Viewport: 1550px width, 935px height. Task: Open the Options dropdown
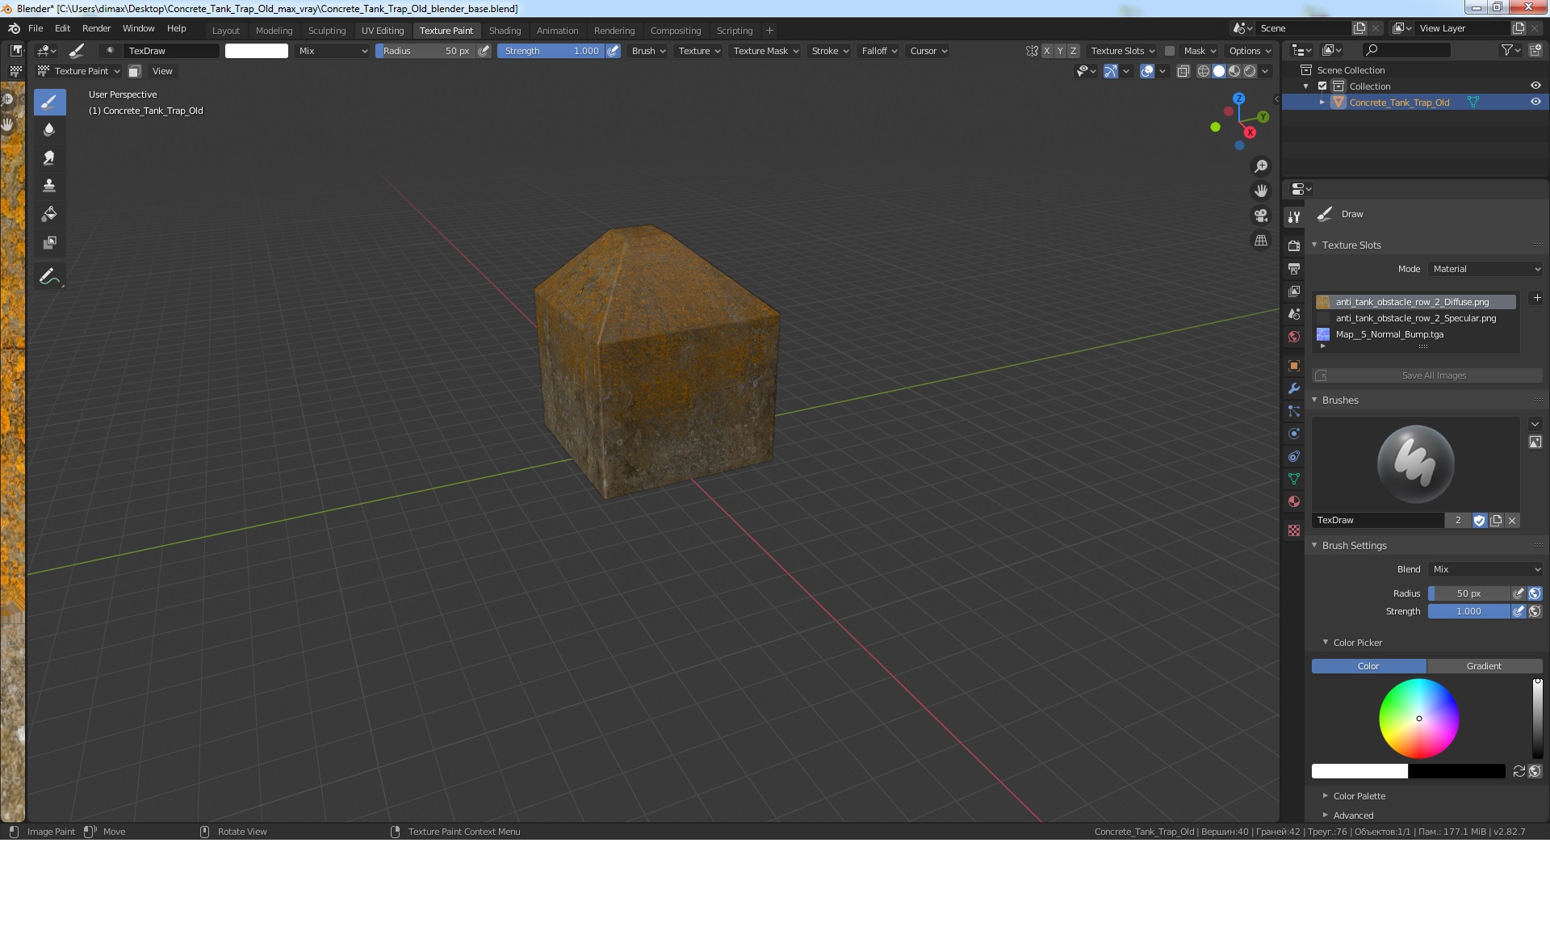(1250, 51)
